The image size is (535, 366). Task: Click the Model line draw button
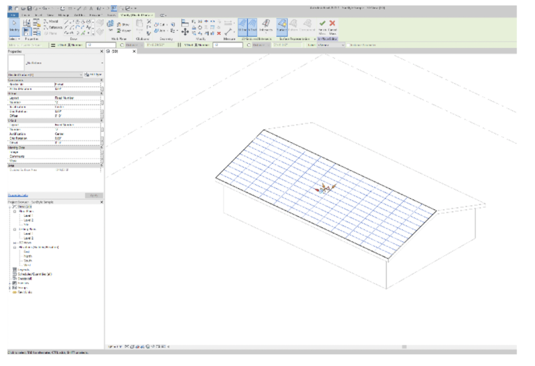point(51,22)
